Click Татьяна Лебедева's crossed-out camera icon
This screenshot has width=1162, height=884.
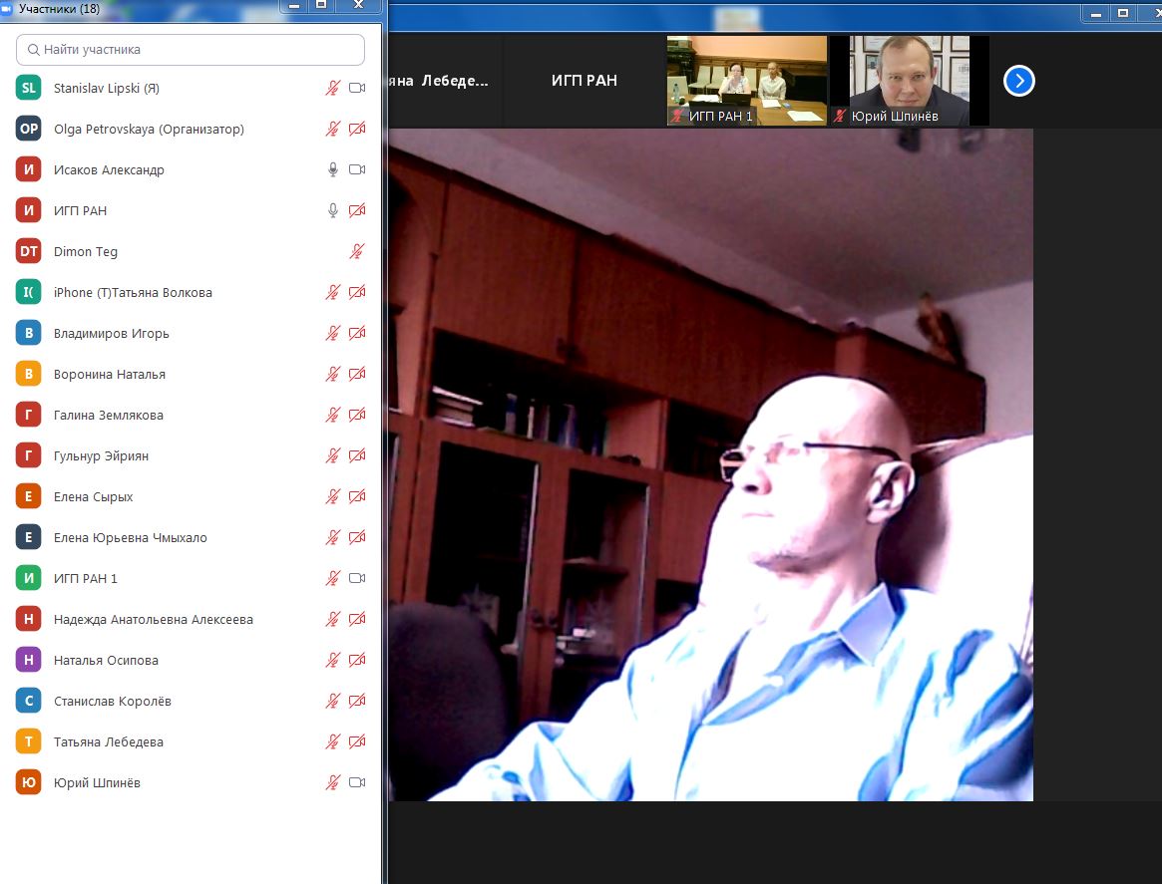[357, 741]
